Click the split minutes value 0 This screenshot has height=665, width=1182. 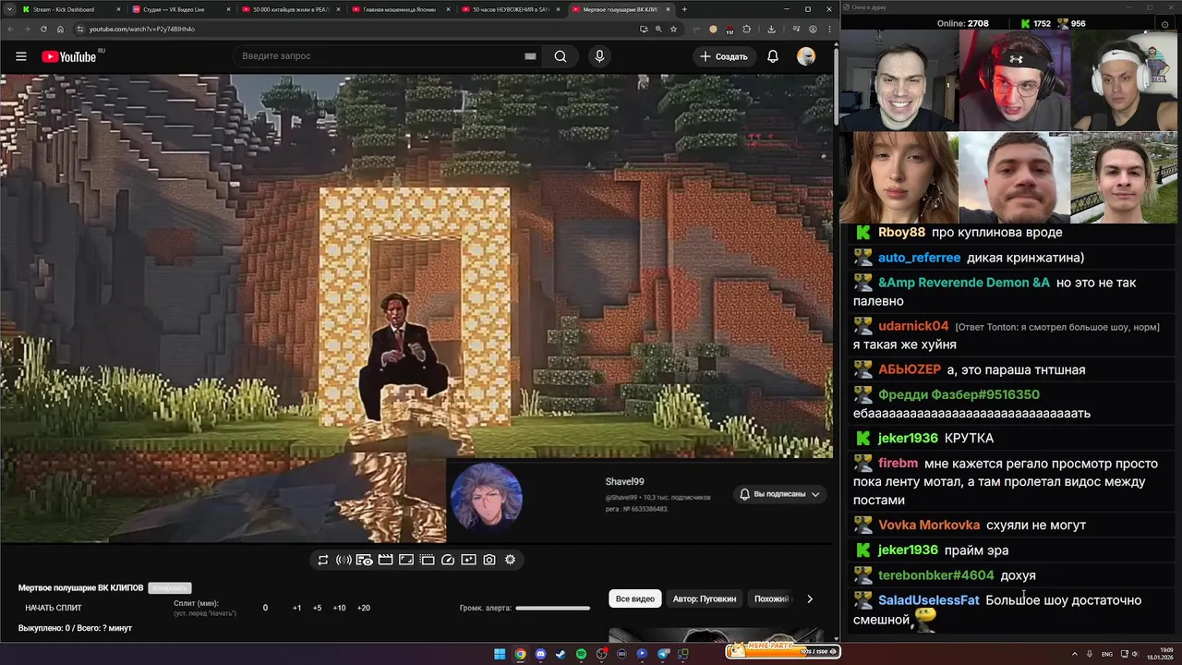pos(265,608)
